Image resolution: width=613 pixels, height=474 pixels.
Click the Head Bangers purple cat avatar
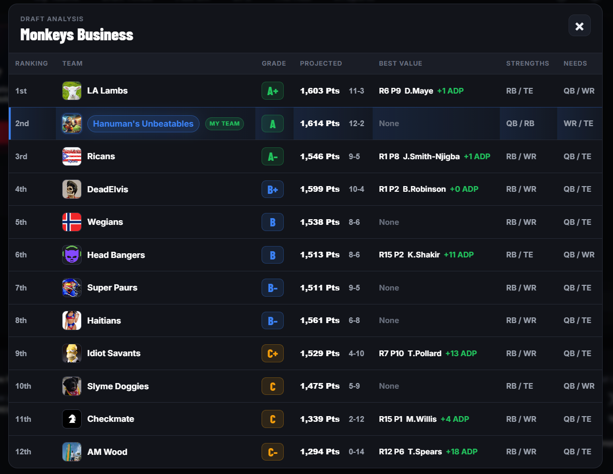point(72,255)
